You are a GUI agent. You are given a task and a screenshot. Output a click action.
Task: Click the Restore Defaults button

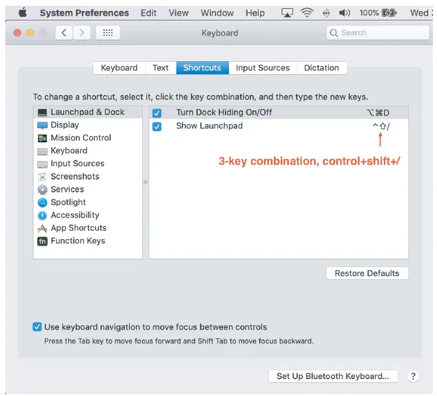tap(367, 274)
